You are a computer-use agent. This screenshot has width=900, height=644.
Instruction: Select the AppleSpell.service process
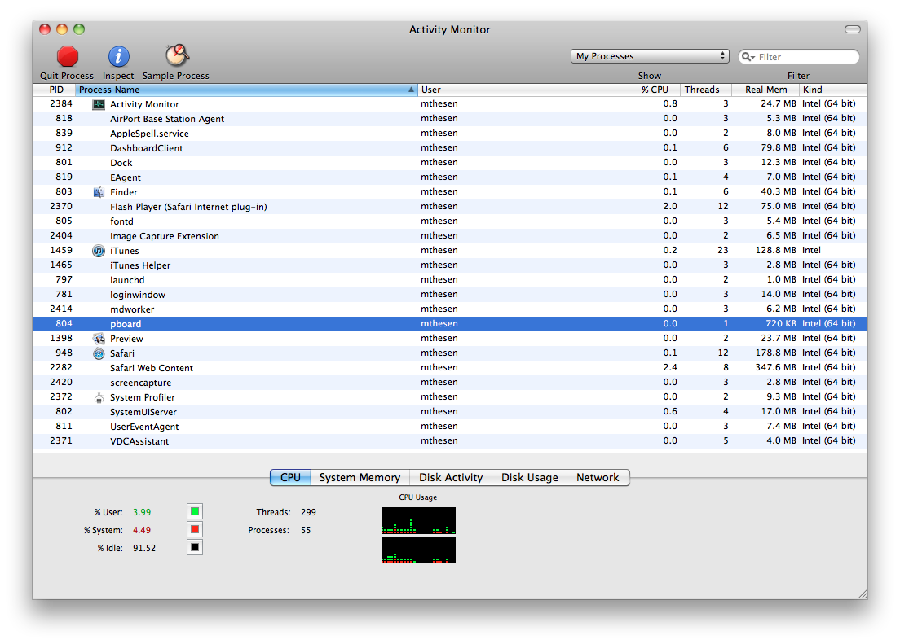tap(450, 133)
